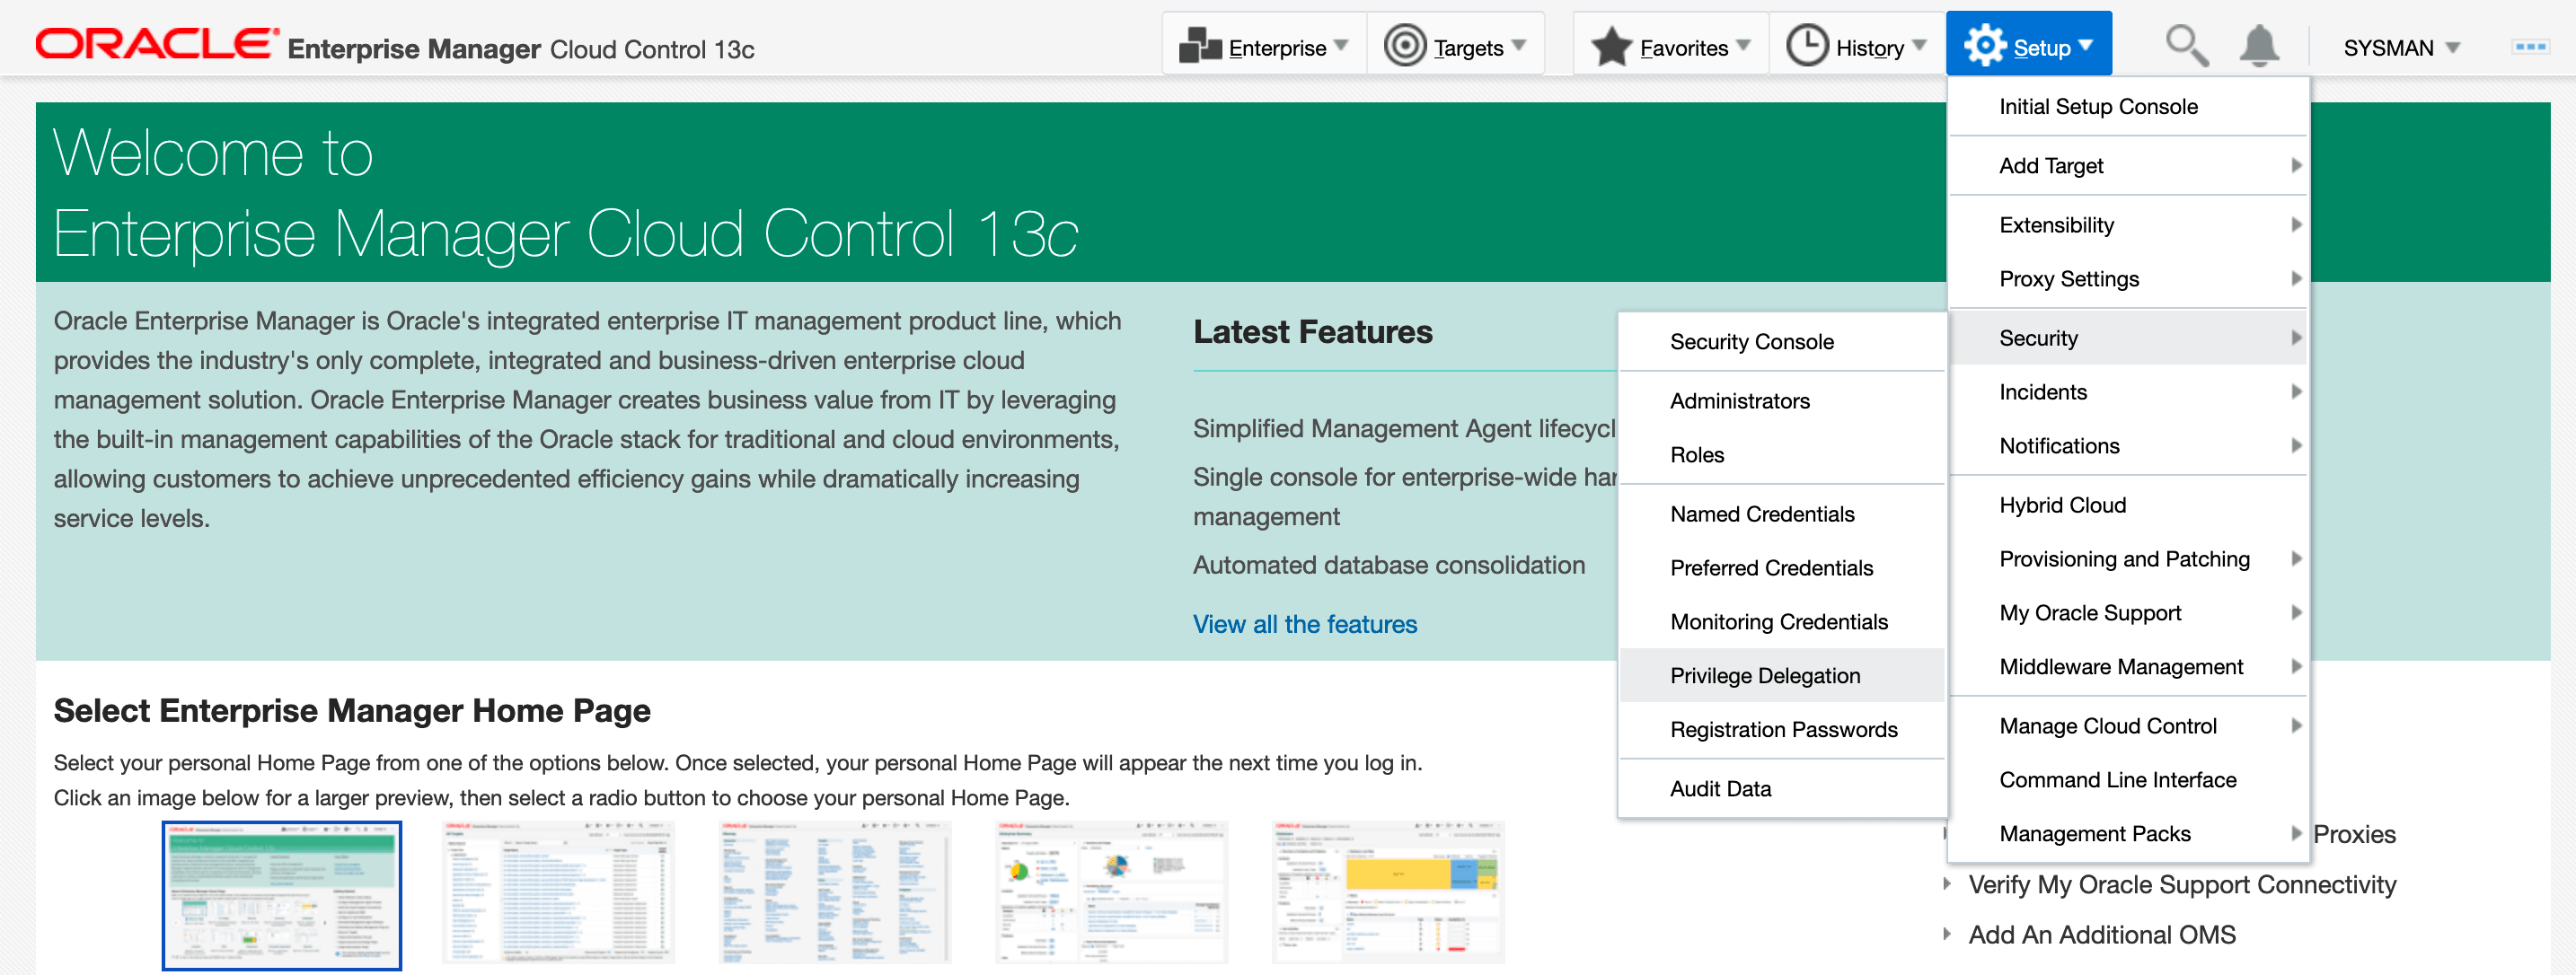The width and height of the screenshot is (2576, 975).
Task: Click the History clock icon
Action: 1806,47
